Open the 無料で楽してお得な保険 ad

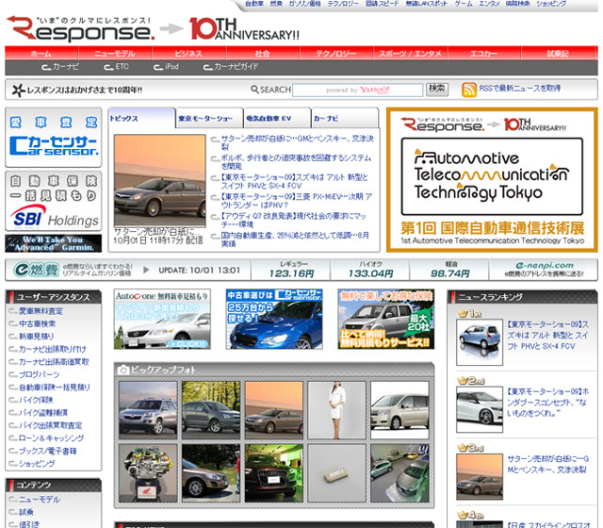(386, 320)
